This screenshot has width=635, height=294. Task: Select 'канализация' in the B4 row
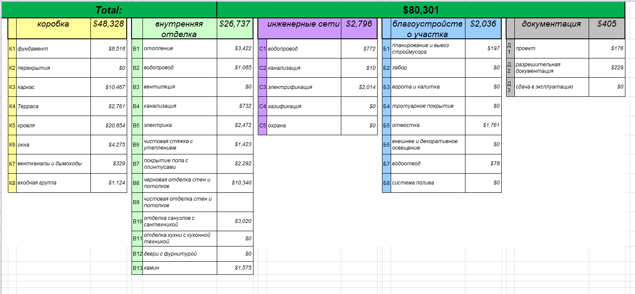pos(180,106)
